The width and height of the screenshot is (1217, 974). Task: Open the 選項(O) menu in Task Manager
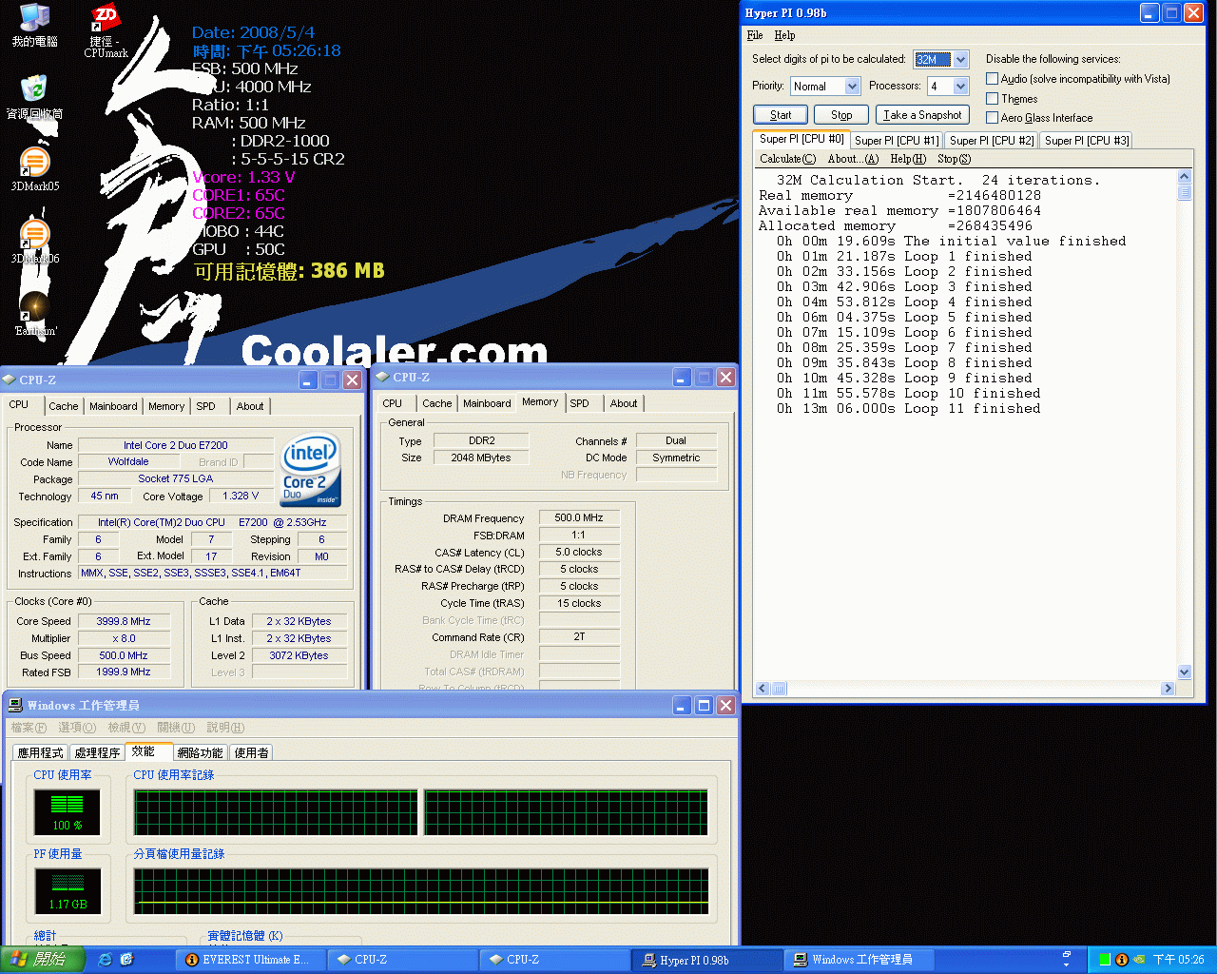point(77,728)
